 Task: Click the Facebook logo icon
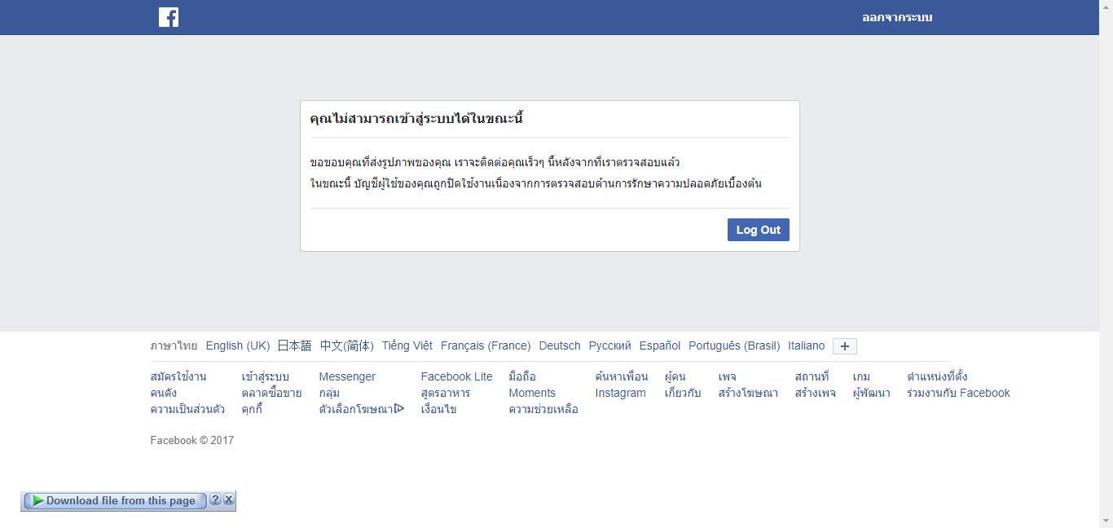[x=169, y=17]
